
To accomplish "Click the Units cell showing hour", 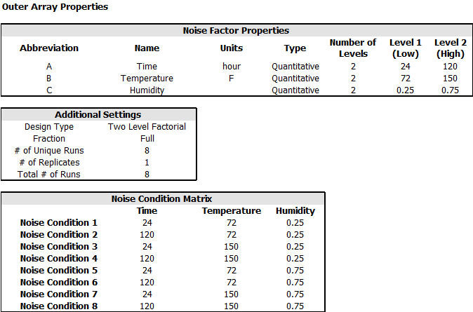I will point(232,67).
